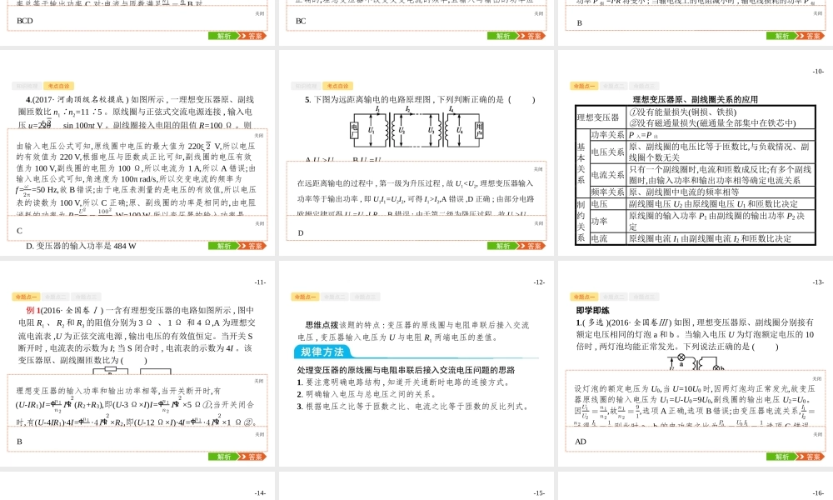
Task: Click the 规律方法 blue heading on slide 12
Action: tap(322, 352)
